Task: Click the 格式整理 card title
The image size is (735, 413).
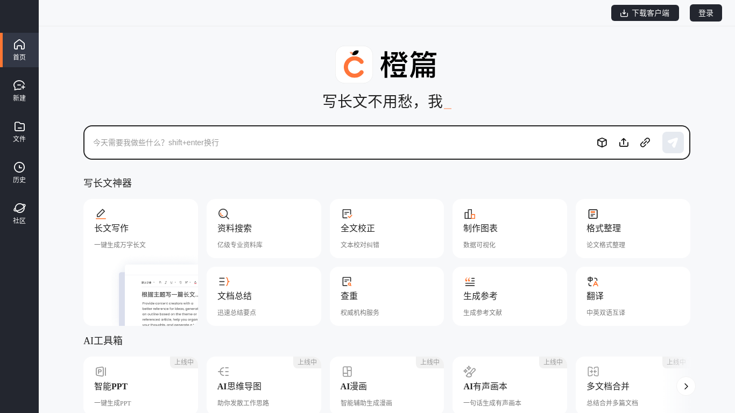Action: (x=604, y=228)
